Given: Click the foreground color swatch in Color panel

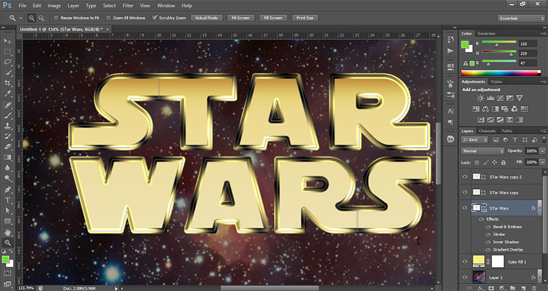Looking at the screenshot, I should [x=465, y=44].
